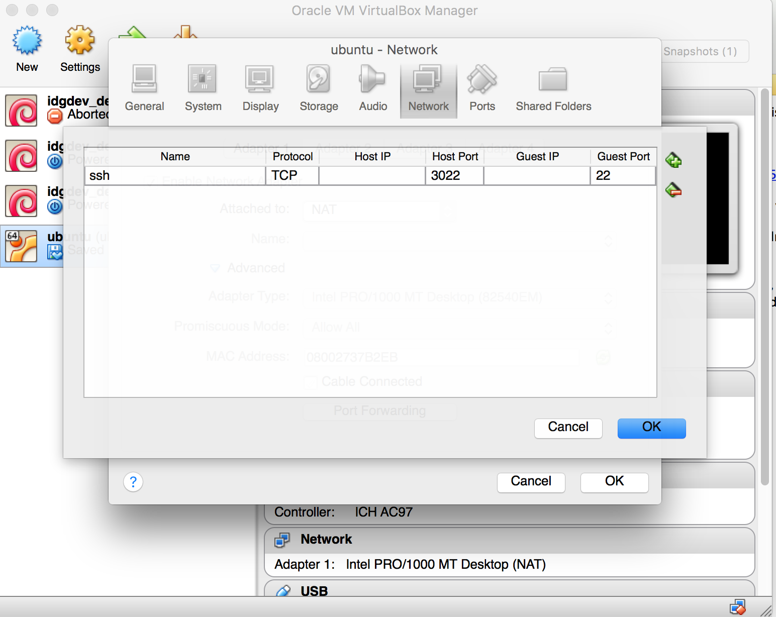The height and width of the screenshot is (617, 776).
Task: Click the Protocol column header
Action: (293, 157)
